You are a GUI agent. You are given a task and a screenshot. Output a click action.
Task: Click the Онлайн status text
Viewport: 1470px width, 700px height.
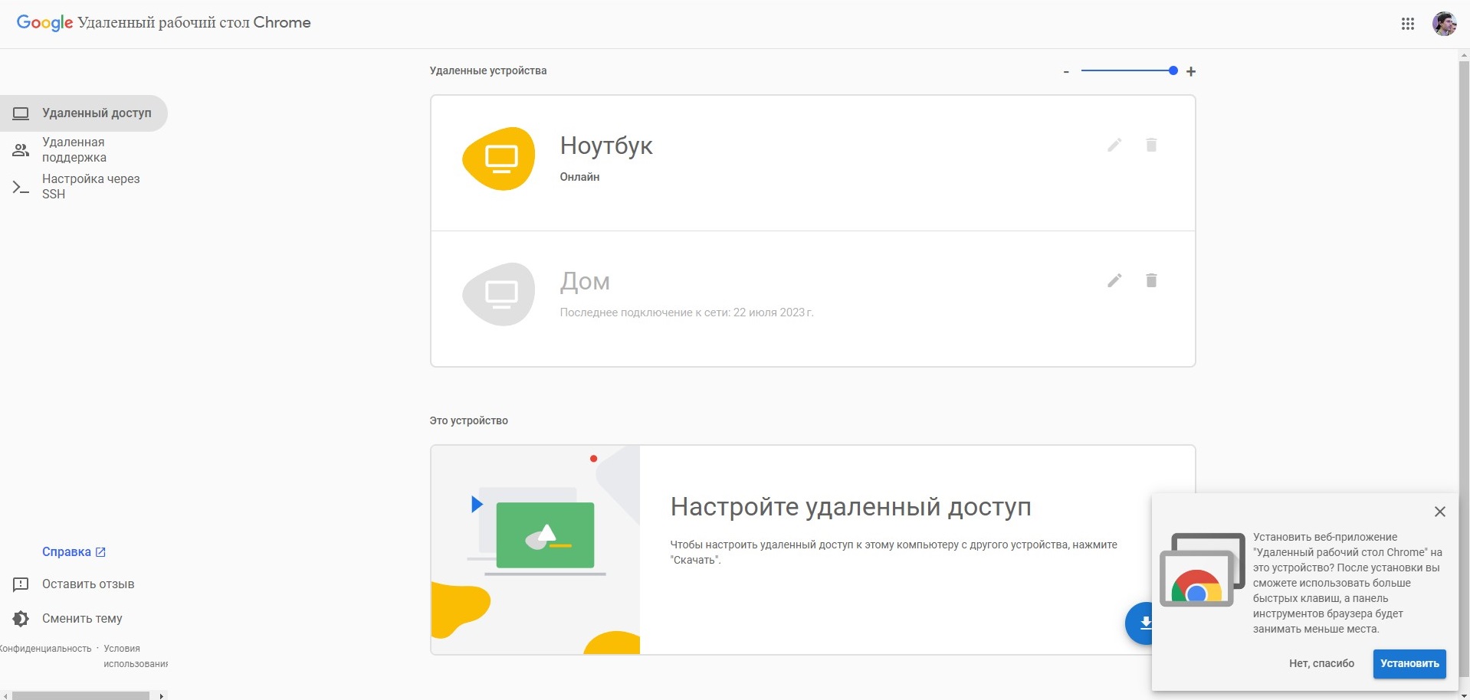pos(579,177)
